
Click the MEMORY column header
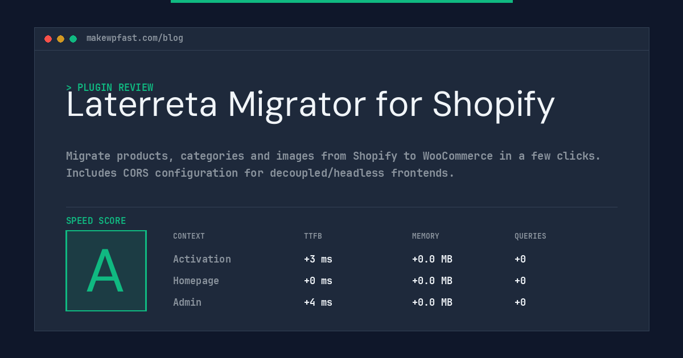(426, 236)
